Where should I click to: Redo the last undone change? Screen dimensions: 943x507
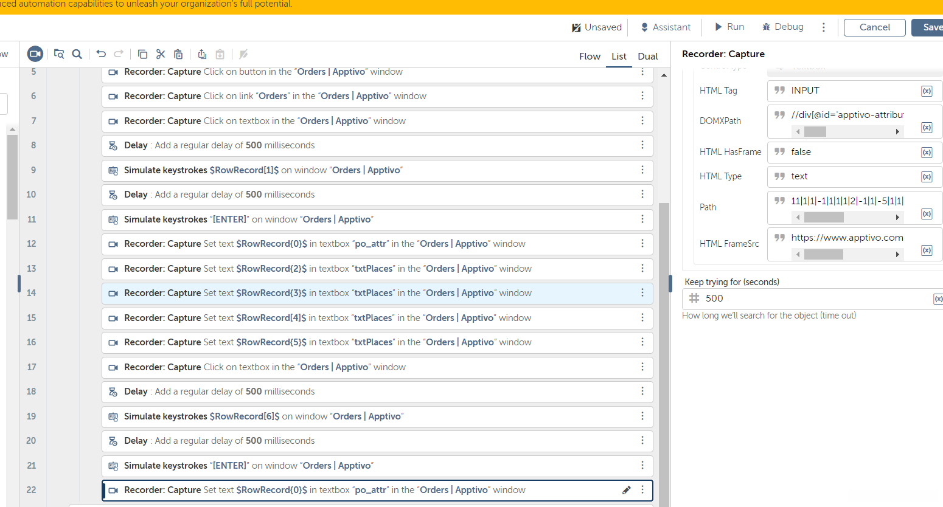[x=119, y=54]
